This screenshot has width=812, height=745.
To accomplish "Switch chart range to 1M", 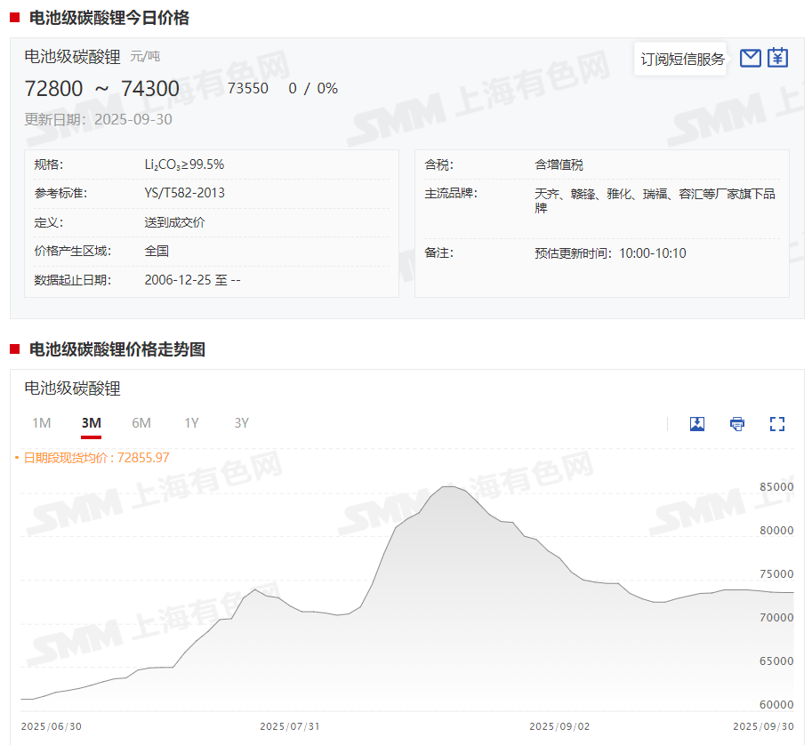I will [41, 423].
